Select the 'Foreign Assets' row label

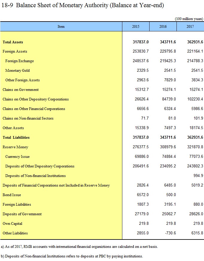pos(15,51)
